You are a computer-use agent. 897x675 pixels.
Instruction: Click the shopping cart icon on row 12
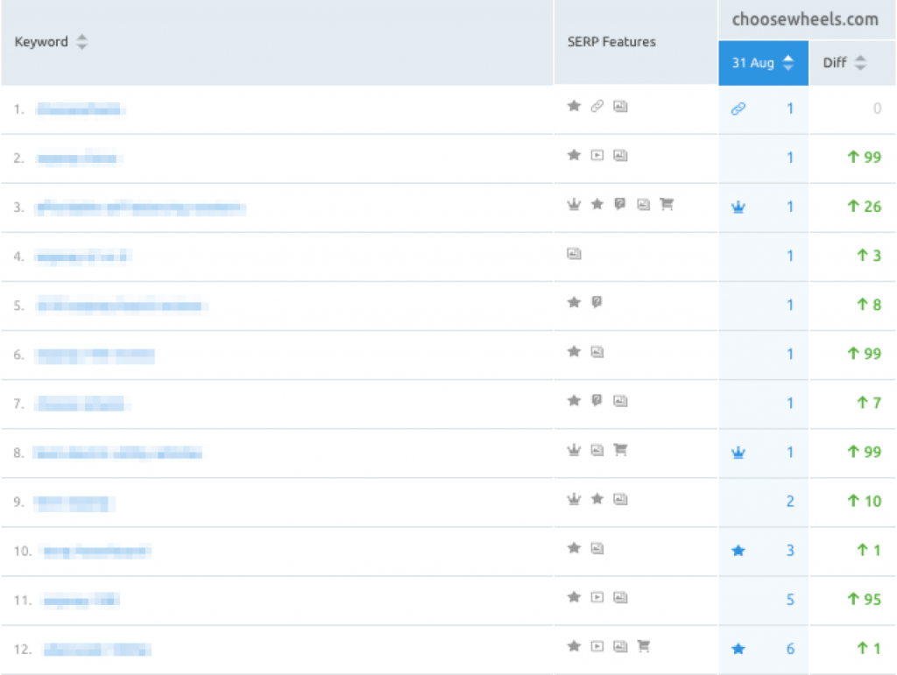coord(644,645)
